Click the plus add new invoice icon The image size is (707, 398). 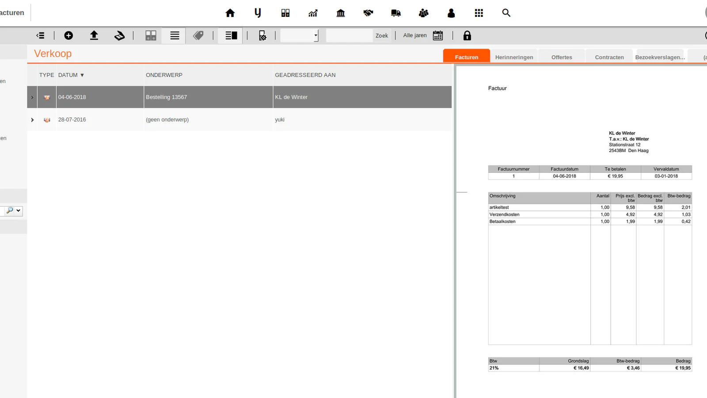click(x=68, y=35)
